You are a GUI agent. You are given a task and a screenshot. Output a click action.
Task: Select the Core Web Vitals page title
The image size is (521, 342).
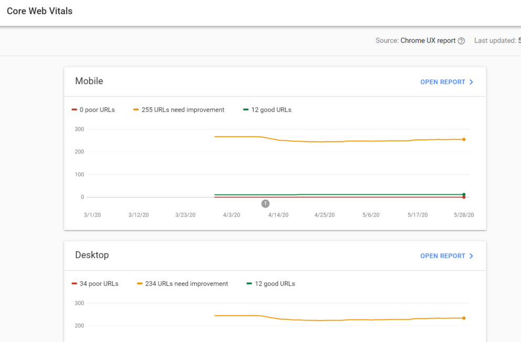point(39,11)
